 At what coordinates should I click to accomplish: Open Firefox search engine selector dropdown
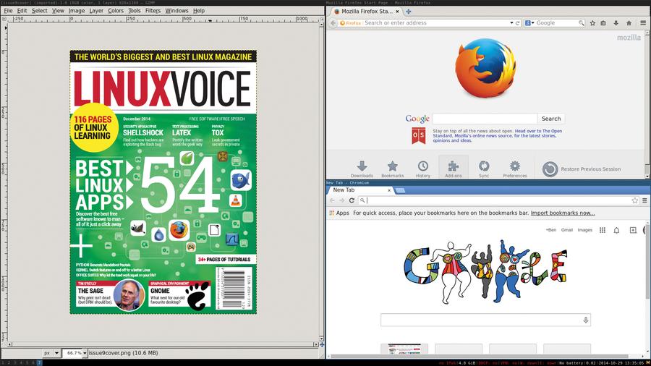(x=529, y=23)
